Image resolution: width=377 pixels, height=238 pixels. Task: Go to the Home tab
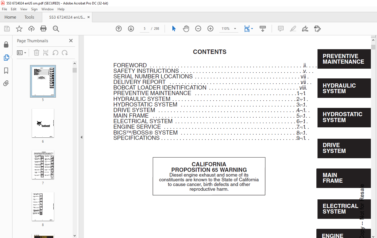[10, 17]
